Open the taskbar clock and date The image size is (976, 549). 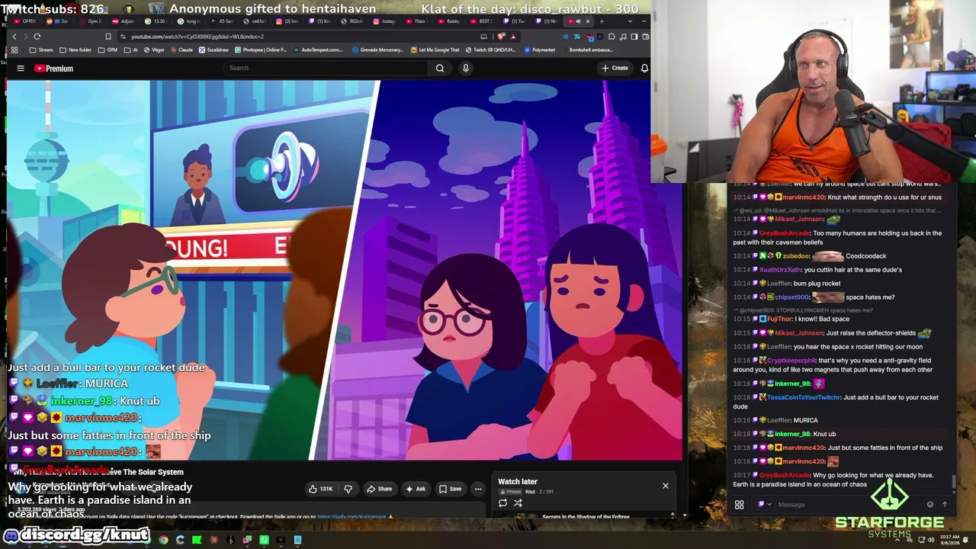pos(949,540)
